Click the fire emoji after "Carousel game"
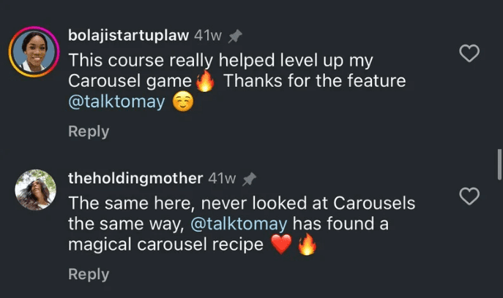Screen dimensions: 503x298 point(206,81)
